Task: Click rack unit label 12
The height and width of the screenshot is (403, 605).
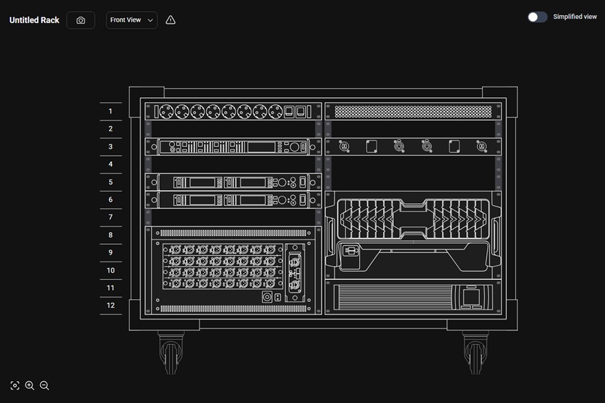Action: (x=110, y=306)
